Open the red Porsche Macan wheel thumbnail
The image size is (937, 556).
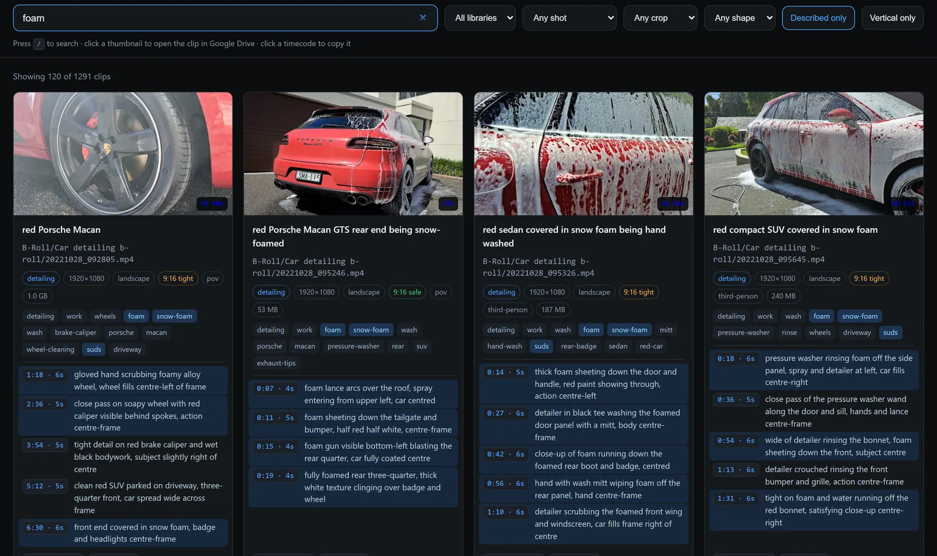pyautogui.click(x=123, y=153)
